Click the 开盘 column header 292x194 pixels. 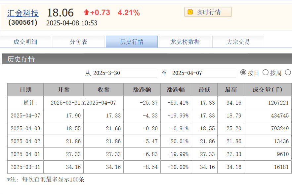pyautogui.click(x=63, y=90)
